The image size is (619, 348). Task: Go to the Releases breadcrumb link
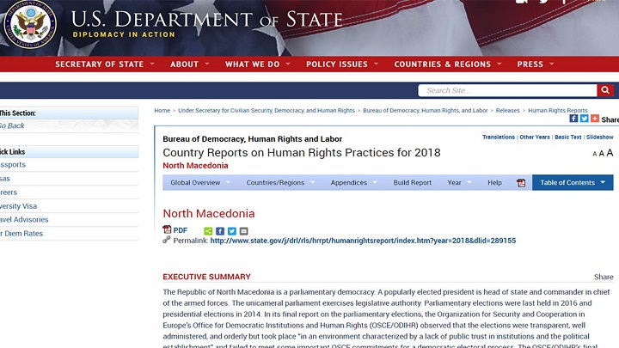click(508, 111)
